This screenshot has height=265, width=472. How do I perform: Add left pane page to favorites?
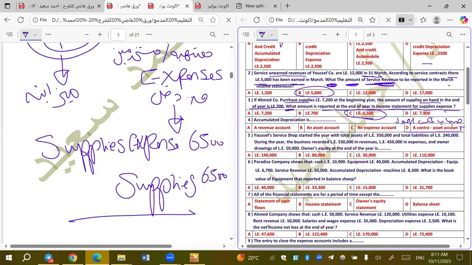[213, 20]
